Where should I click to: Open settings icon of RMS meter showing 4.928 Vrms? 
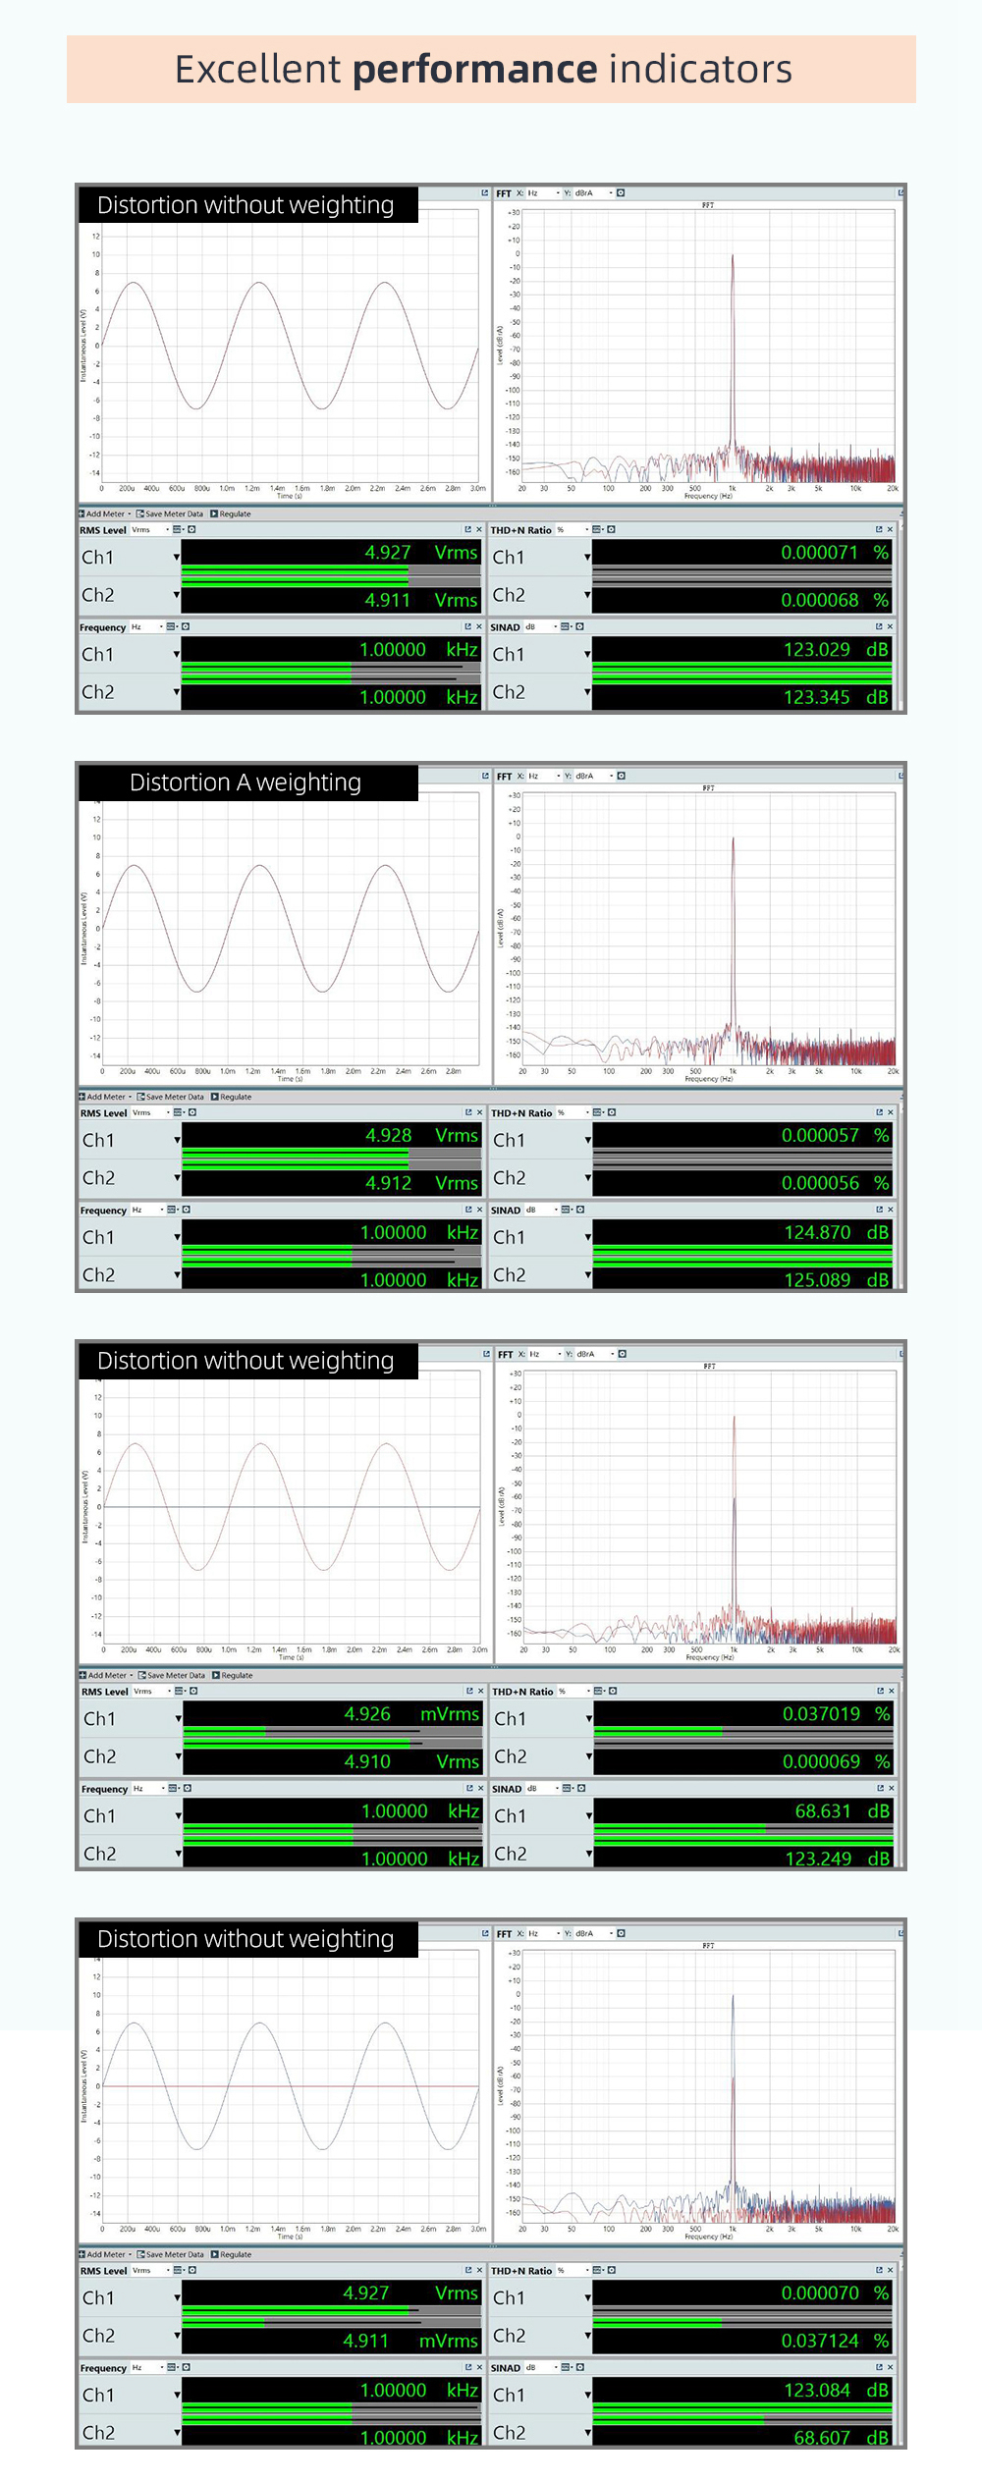click(192, 1112)
